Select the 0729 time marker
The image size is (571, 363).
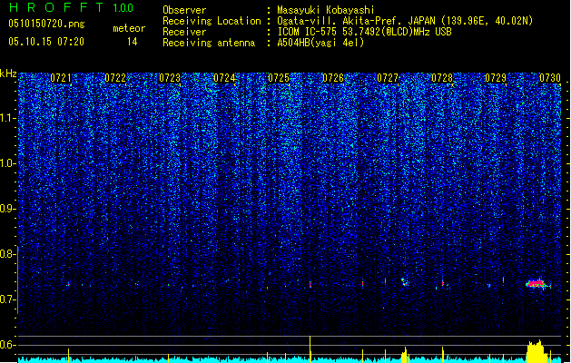click(496, 78)
